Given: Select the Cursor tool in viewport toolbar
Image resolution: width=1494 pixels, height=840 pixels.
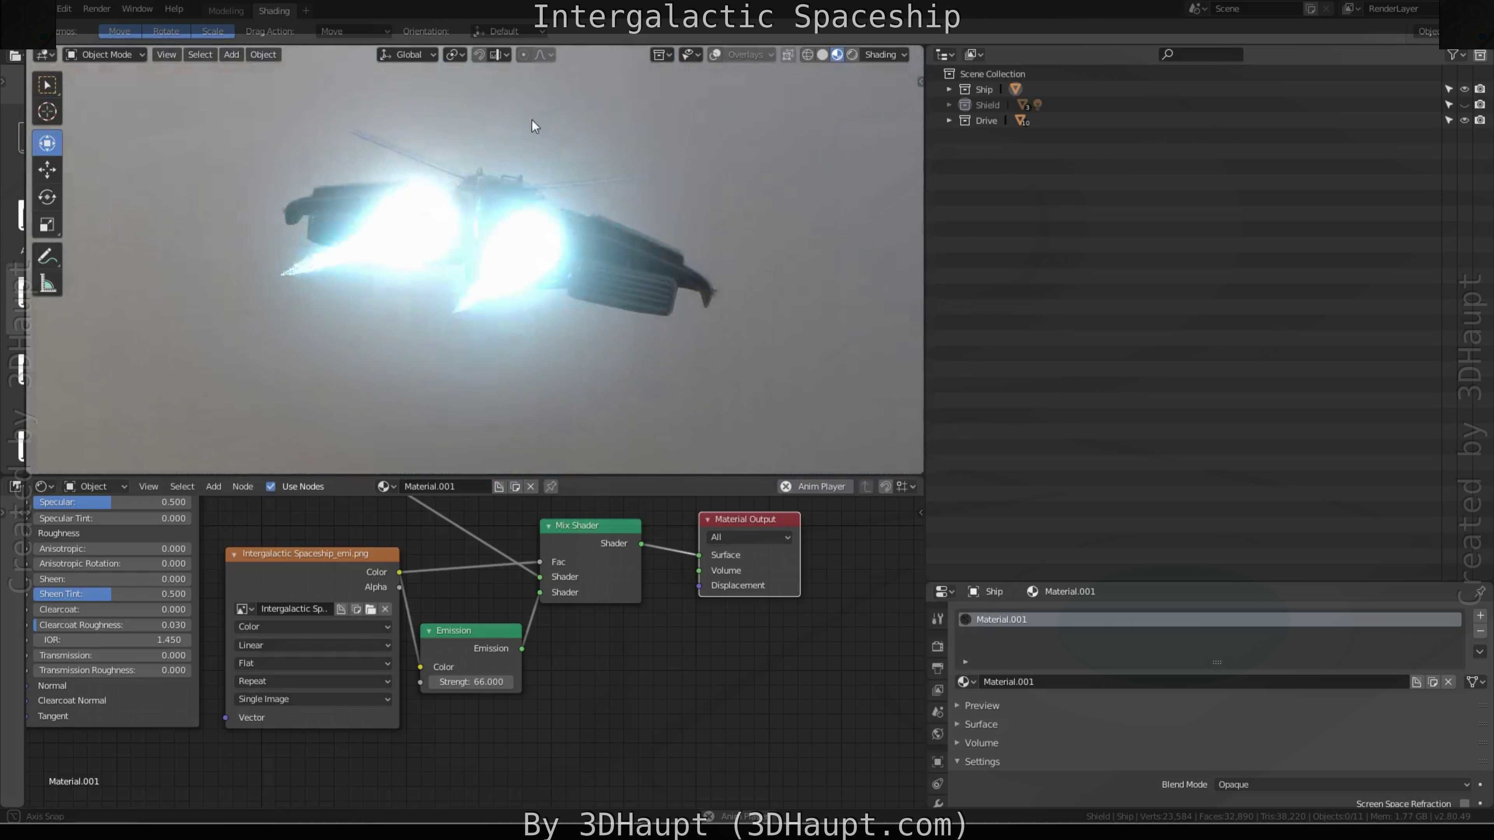Looking at the screenshot, I should pyautogui.click(x=47, y=111).
